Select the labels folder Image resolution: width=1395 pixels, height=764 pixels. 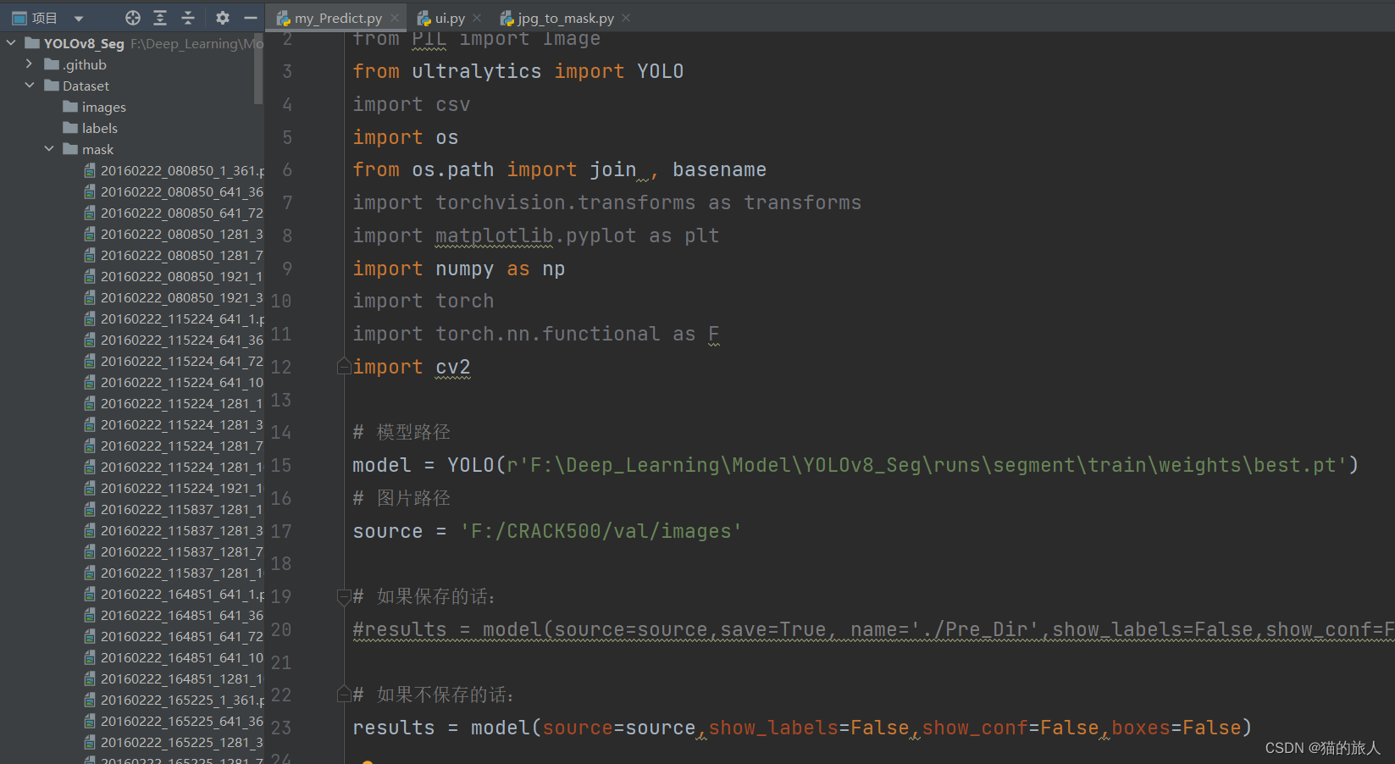coord(100,128)
